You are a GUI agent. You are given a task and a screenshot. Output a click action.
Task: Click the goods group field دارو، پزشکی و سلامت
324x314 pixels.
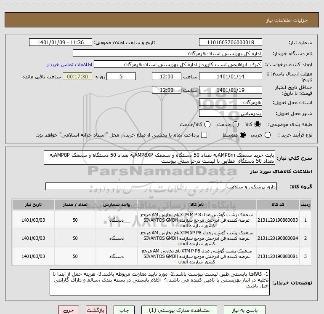pos(161,186)
